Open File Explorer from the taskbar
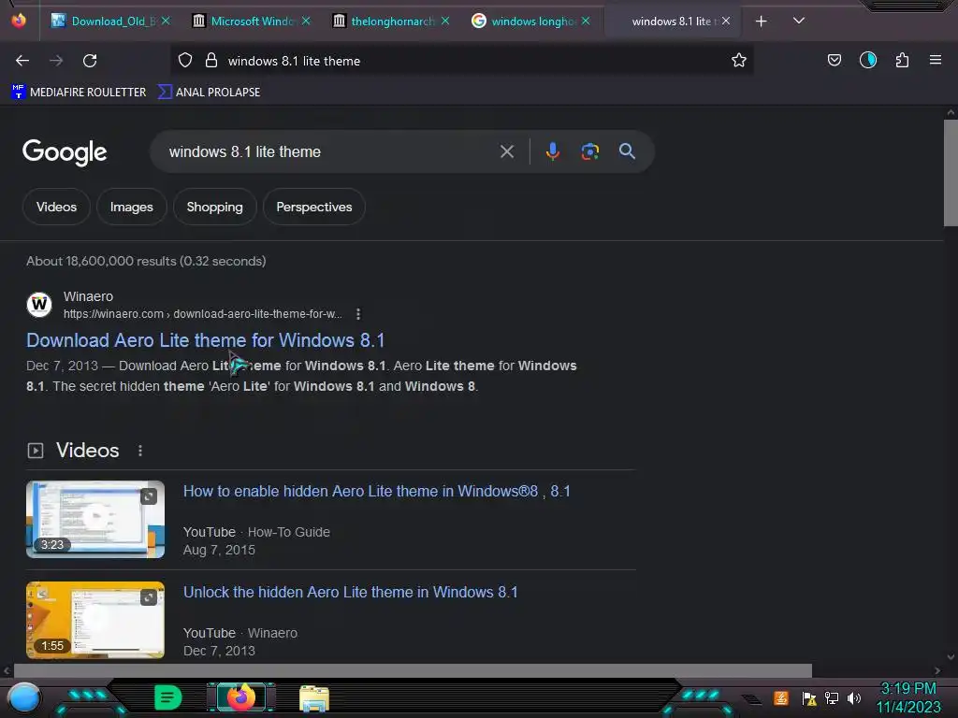Screen dimensions: 958x718 point(314,698)
